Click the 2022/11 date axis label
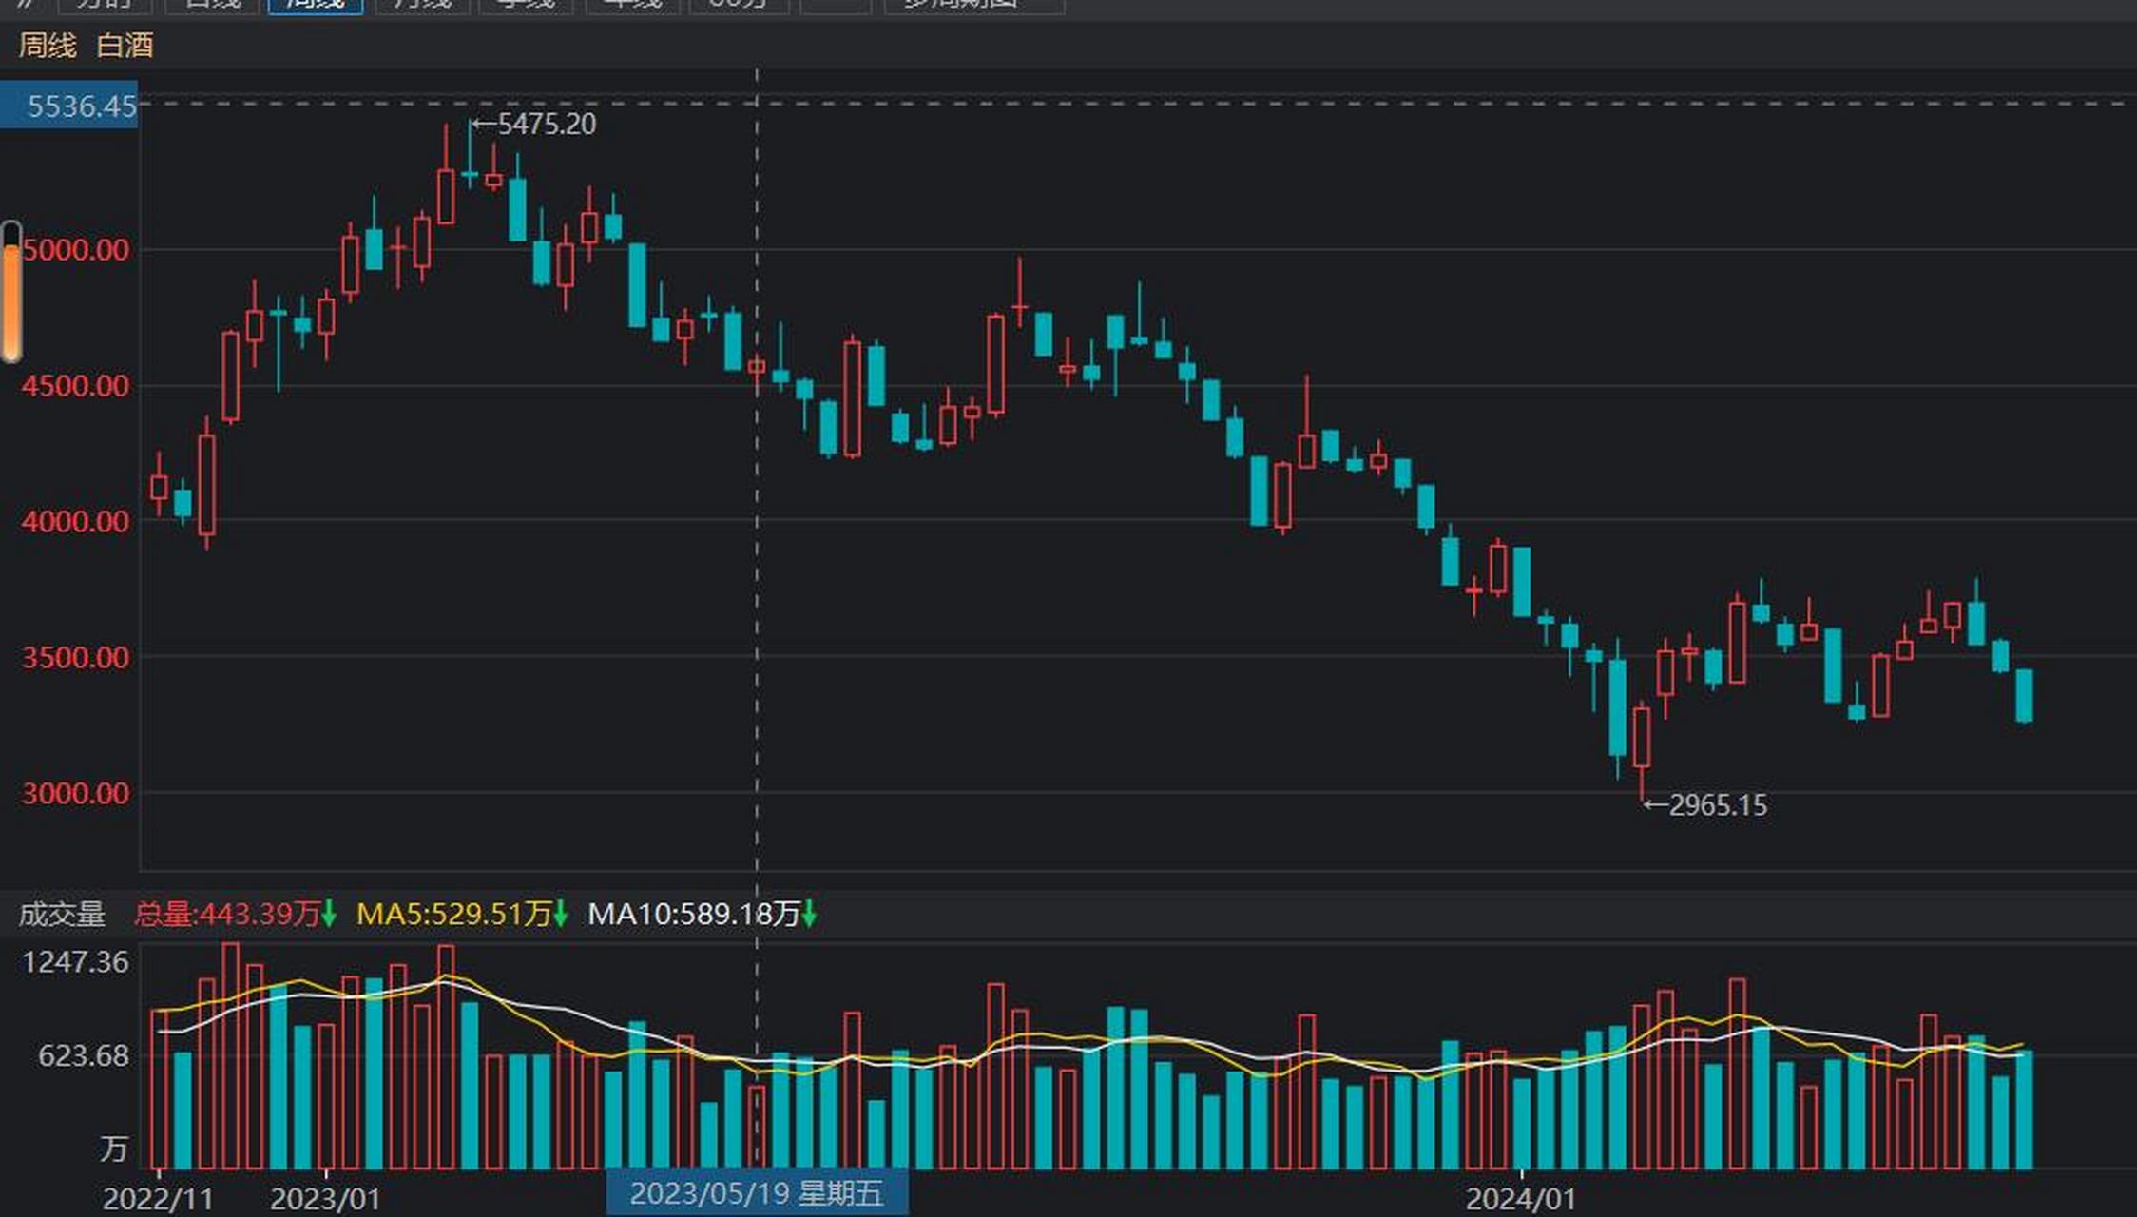This screenshot has height=1217, width=2137. tap(158, 1199)
